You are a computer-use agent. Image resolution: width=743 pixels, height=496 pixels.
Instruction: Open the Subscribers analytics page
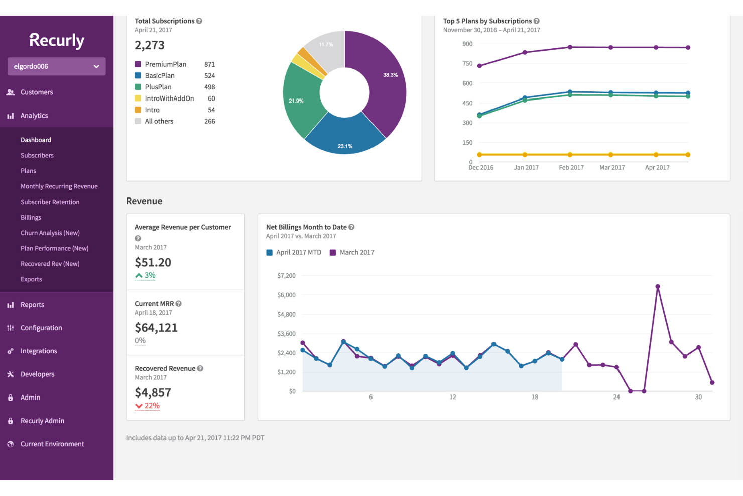pyautogui.click(x=37, y=155)
